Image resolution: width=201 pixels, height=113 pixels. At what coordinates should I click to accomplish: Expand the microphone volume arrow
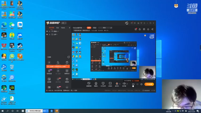(120, 84)
